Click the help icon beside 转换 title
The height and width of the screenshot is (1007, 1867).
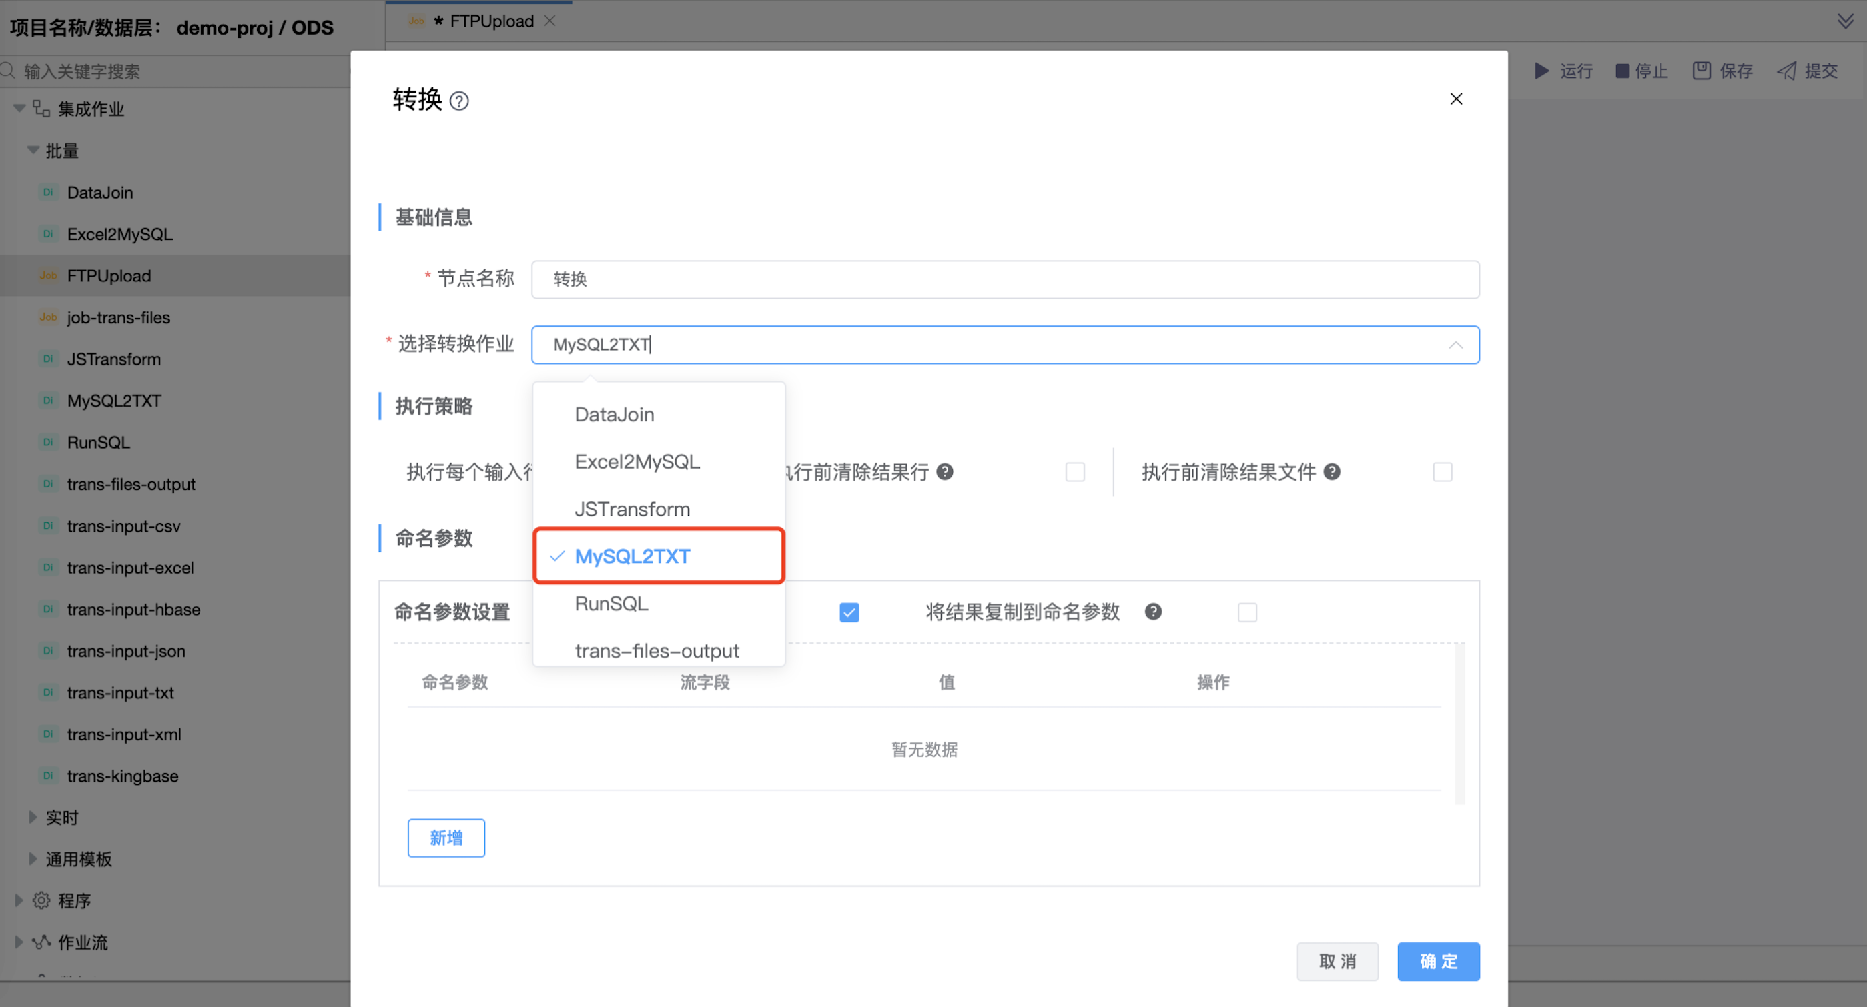pos(459,101)
